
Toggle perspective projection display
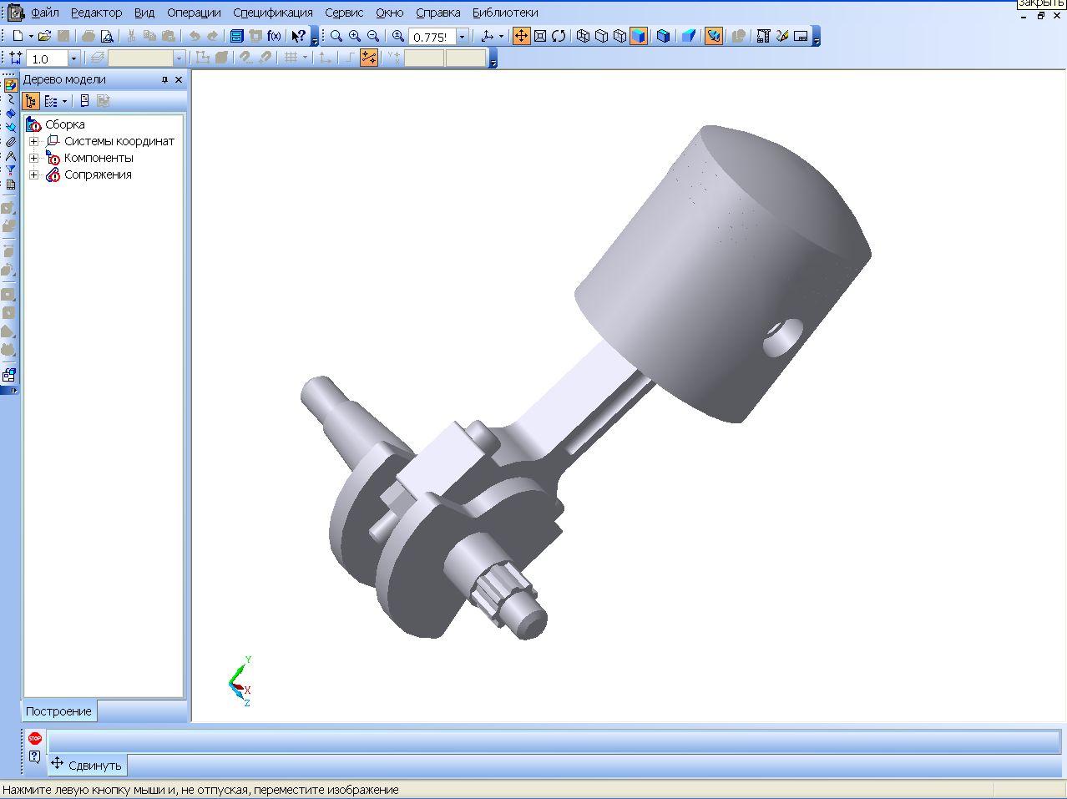click(x=688, y=36)
